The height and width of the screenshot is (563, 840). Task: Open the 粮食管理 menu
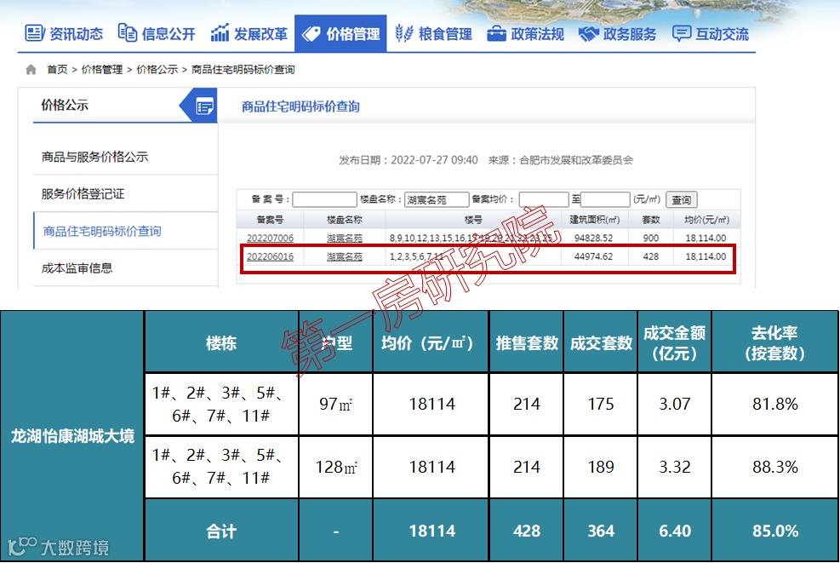point(434,34)
